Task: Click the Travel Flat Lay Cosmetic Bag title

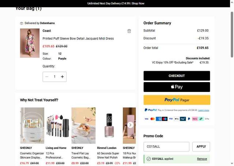Action: (x=81, y=155)
